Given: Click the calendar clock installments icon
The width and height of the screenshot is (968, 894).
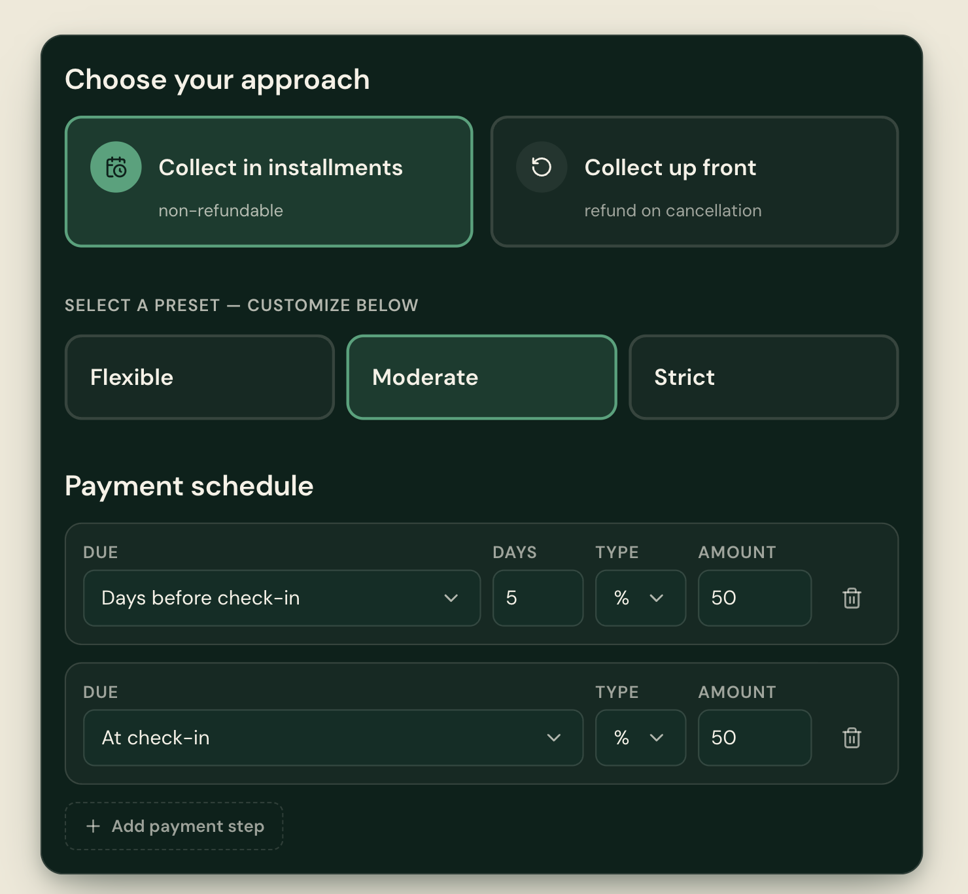Looking at the screenshot, I should coord(116,167).
